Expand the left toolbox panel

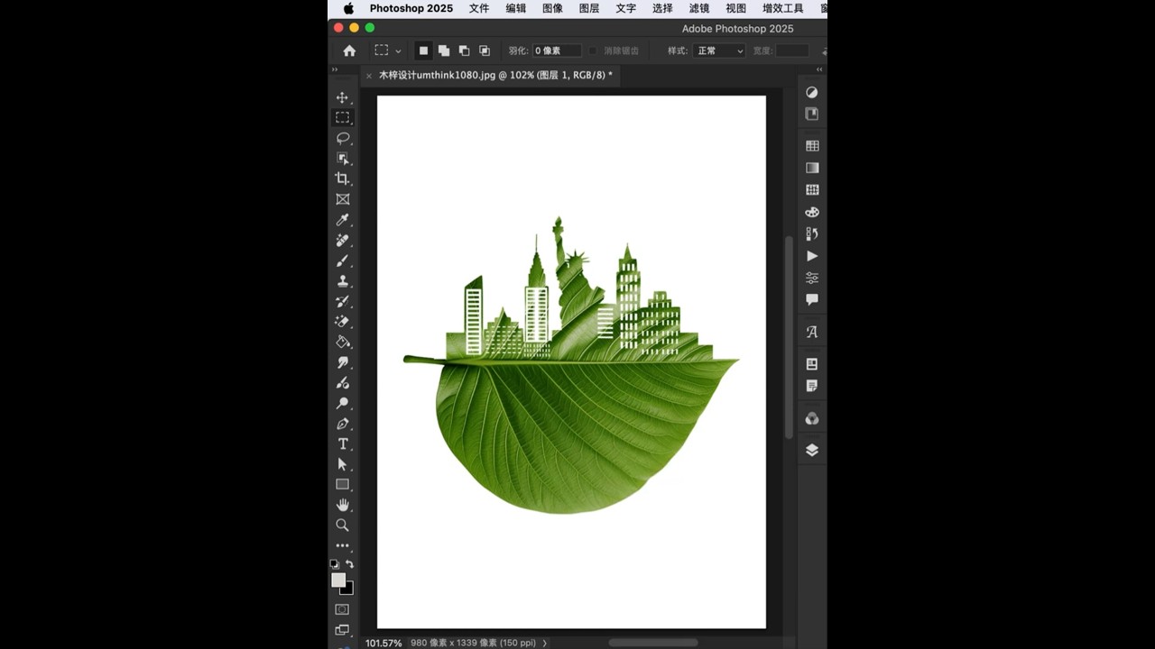[x=335, y=69]
